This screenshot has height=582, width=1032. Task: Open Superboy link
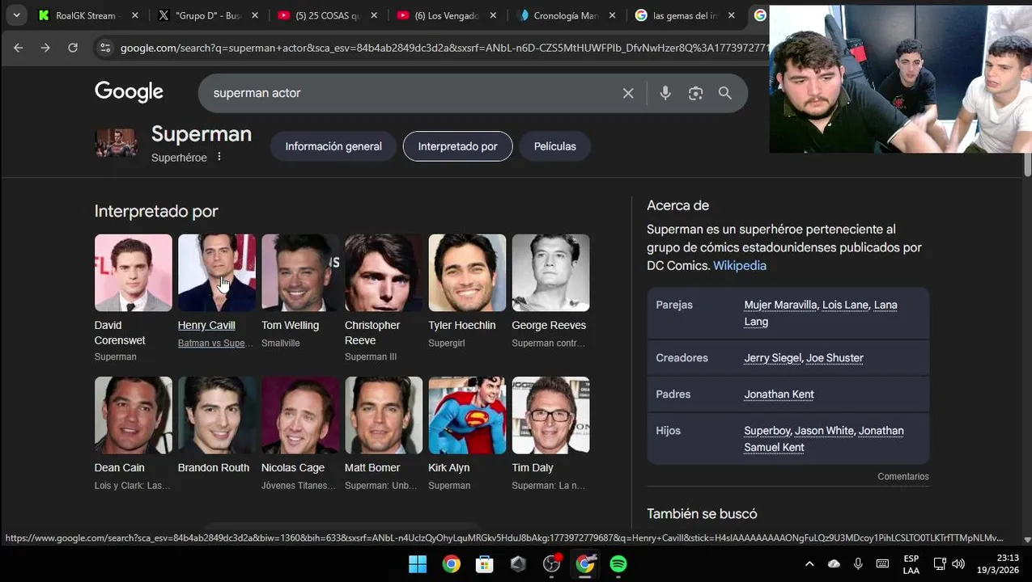tap(767, 430)
